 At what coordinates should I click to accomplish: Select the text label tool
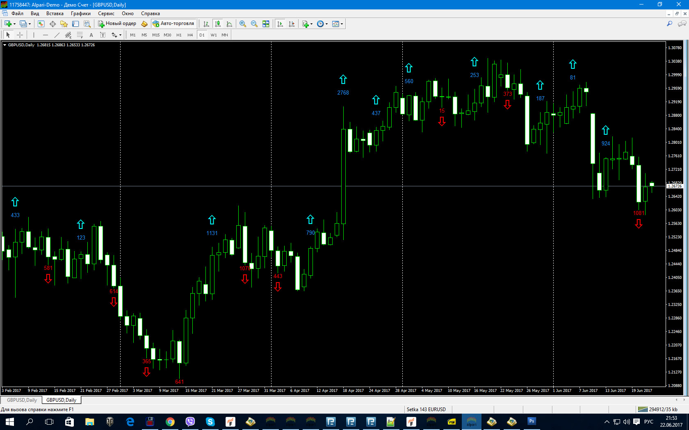(x=103, y=35)
